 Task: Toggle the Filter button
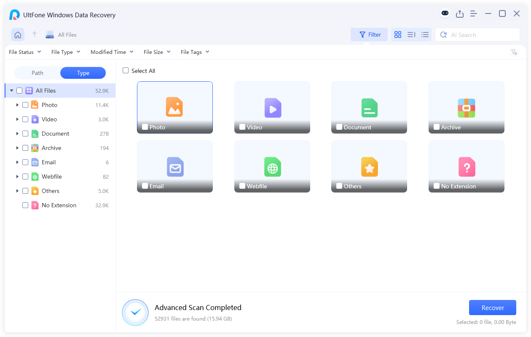369,35
